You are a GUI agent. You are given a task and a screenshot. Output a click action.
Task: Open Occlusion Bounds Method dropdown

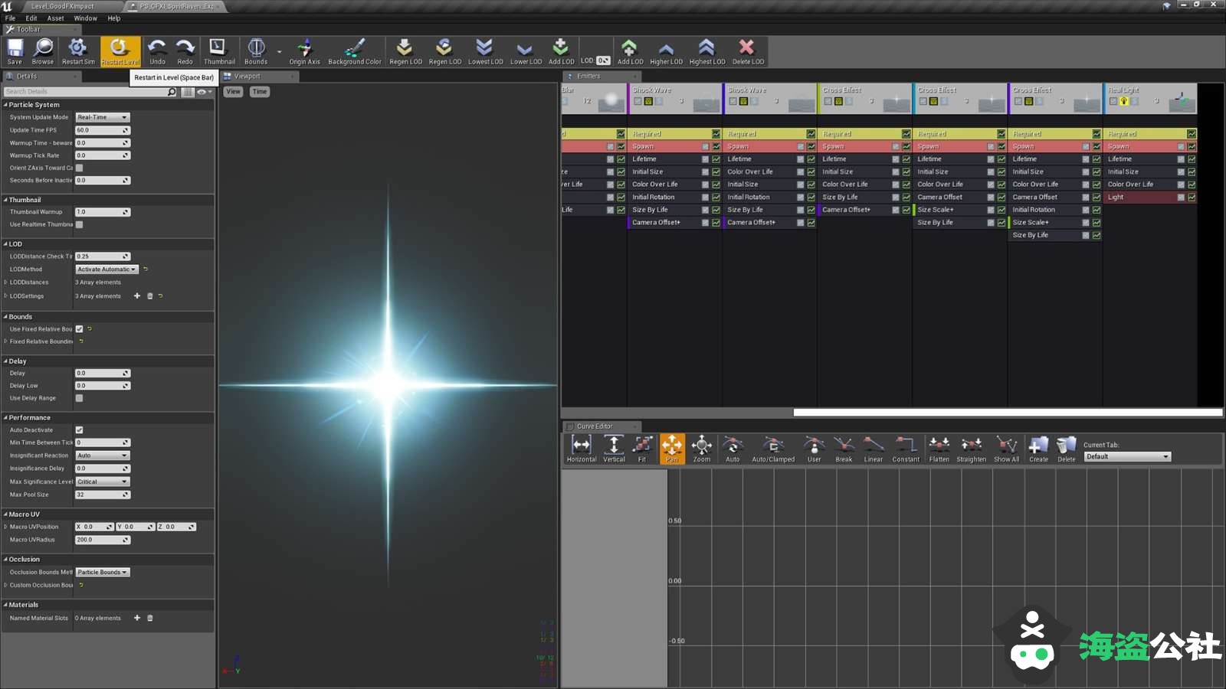(x=102, y=572)
